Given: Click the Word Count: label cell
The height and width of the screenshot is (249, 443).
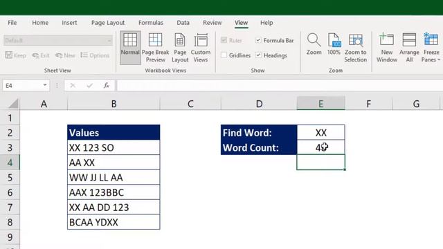Looking at the screenshot, I should (x=259, y=147).
